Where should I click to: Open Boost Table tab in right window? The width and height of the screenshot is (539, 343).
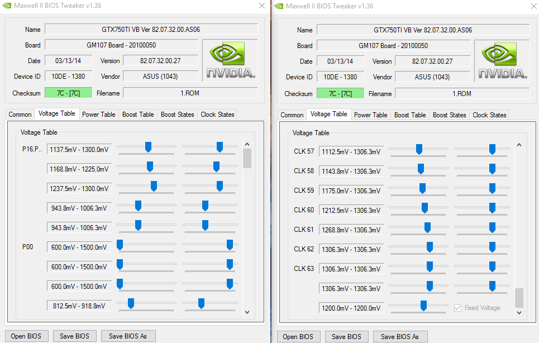[x=410, y=115]
